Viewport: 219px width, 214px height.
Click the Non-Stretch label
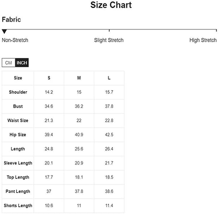[x=15, y=40]
